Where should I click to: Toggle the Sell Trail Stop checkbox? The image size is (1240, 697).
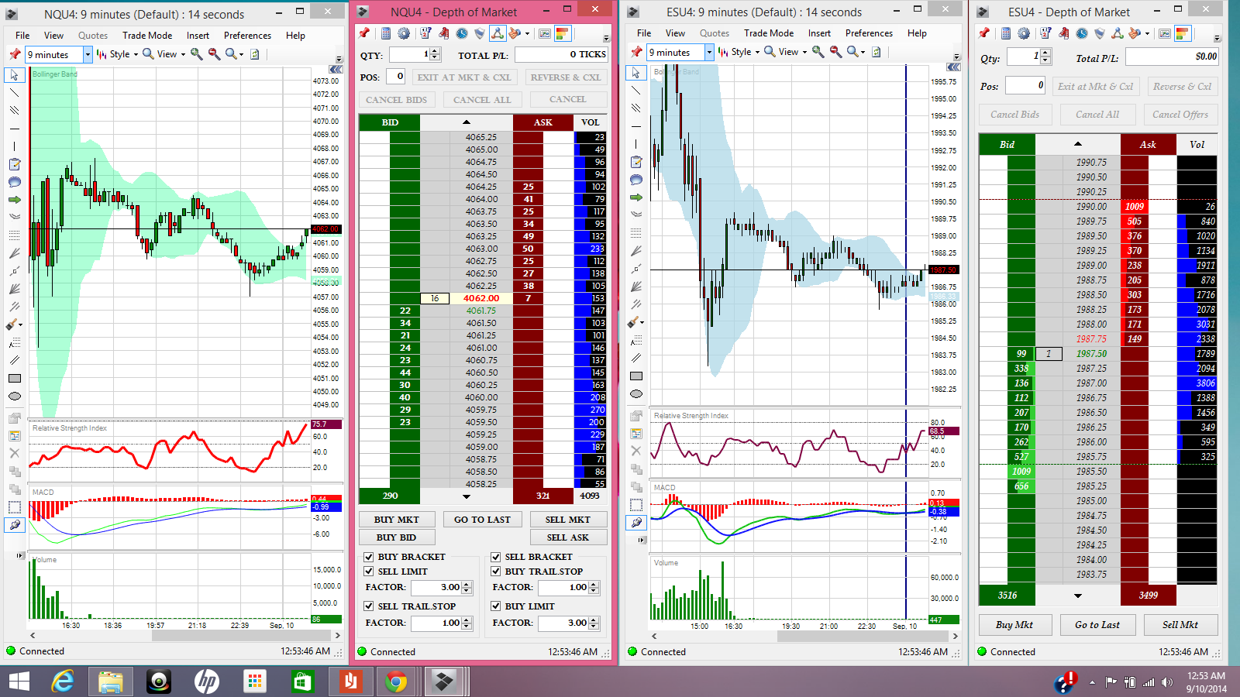(x=369, y=606)
